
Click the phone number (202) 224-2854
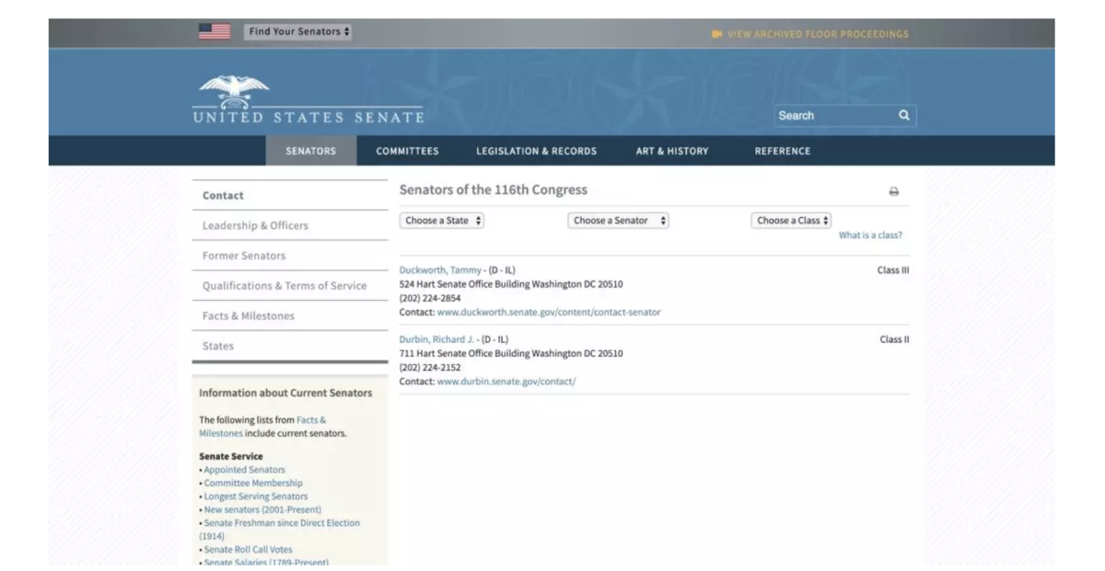430,298
